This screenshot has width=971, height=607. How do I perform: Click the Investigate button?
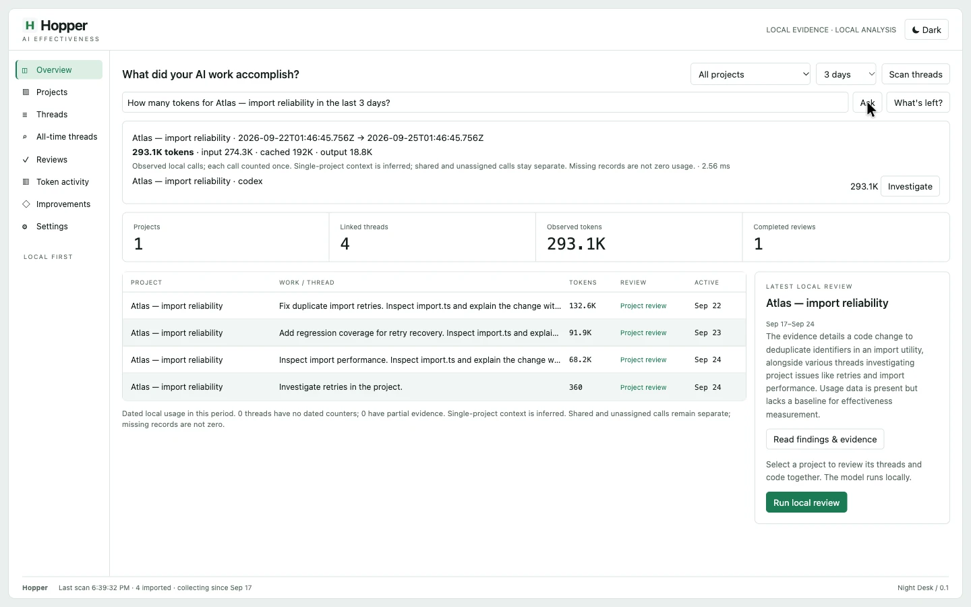click(x=910, y=186)
